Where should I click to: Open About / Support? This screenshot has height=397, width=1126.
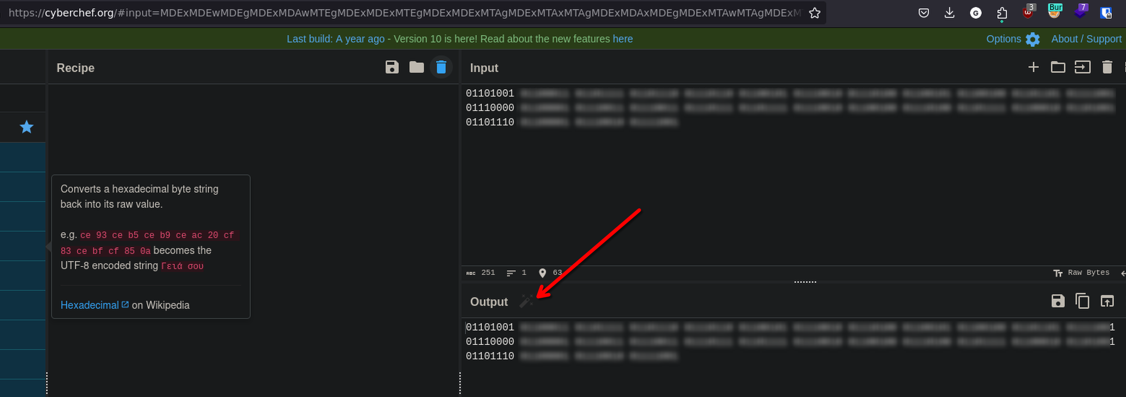click(x=1086, y=39)
